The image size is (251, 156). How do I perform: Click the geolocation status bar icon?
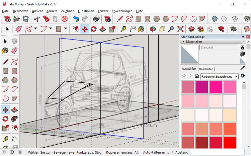tap(4, 152)
